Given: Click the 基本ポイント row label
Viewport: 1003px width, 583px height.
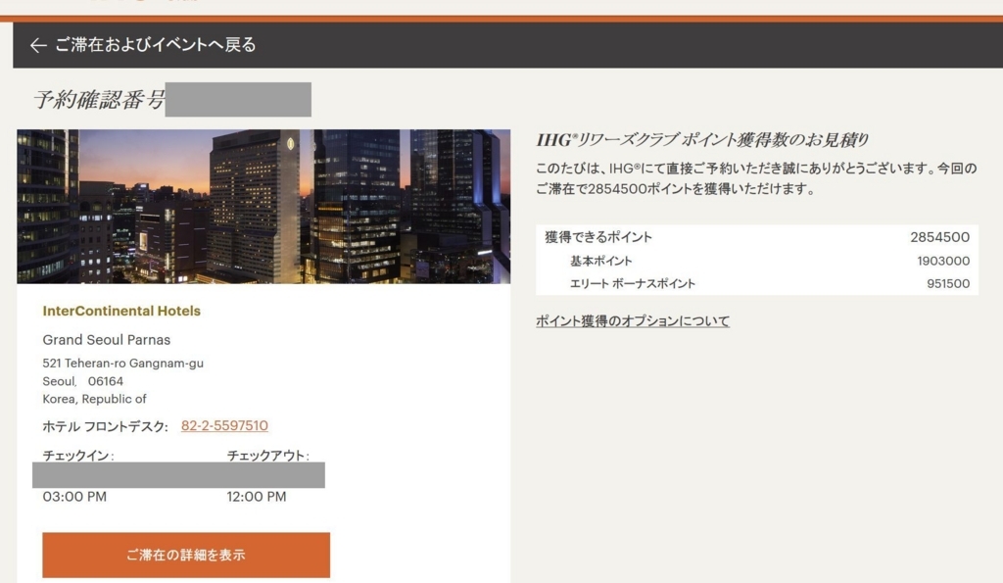Looking at the screenshot, I should click(600, 261).
